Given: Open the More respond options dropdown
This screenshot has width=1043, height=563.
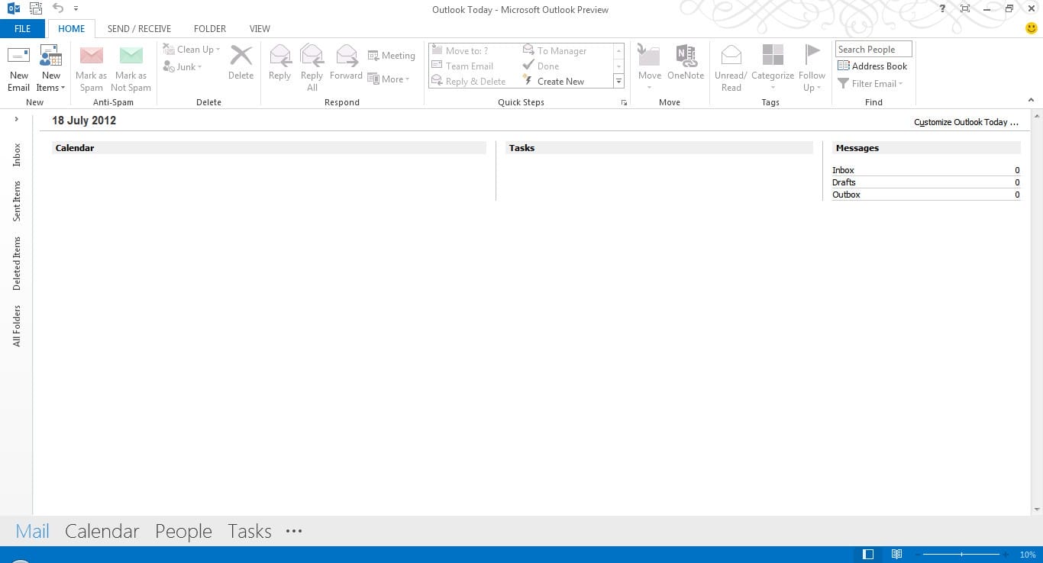Looking at the screenshot, I should (389, 79).
